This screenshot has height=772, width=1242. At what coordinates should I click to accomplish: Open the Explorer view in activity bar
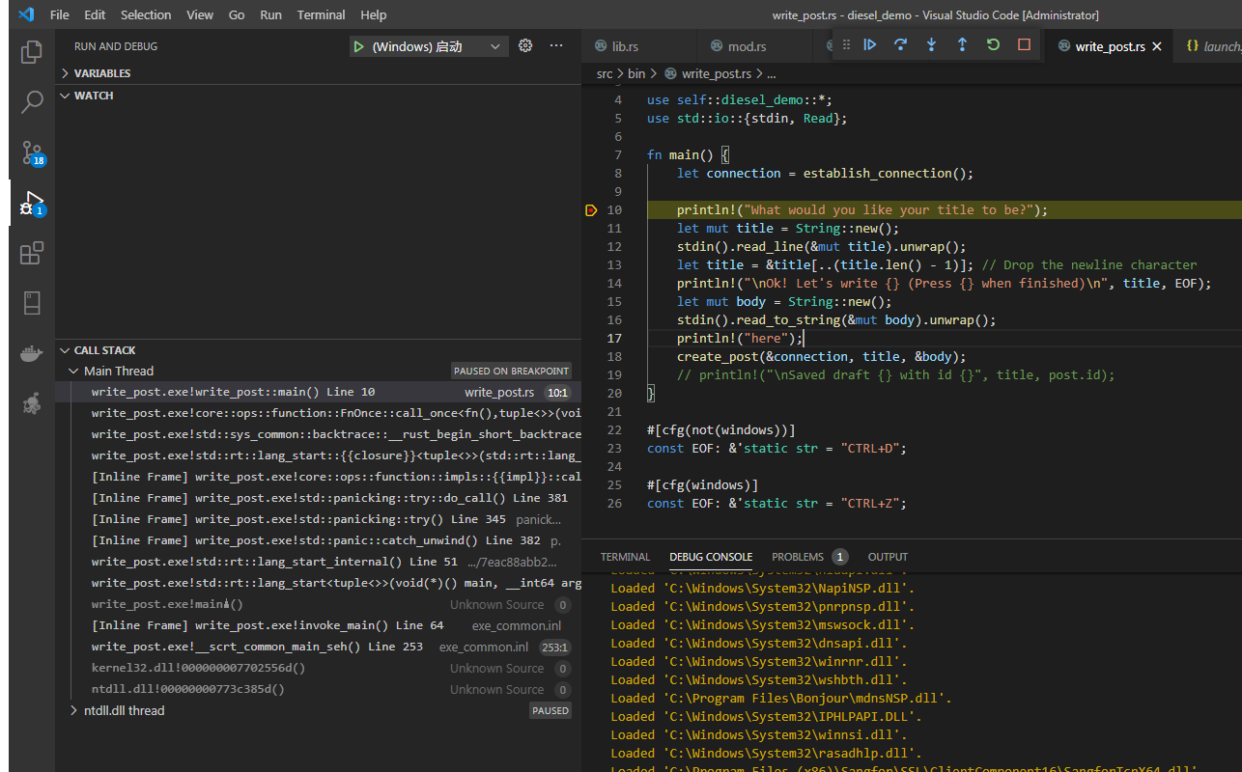click(32, 51)
